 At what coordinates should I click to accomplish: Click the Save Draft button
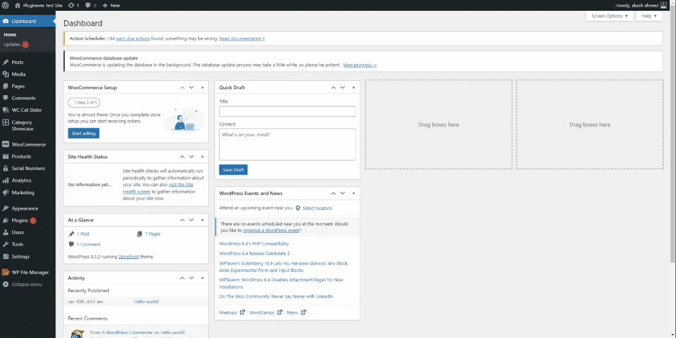click(233, 170)
